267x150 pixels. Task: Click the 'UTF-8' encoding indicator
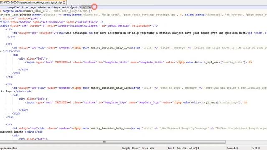click(x=256, y=148)
